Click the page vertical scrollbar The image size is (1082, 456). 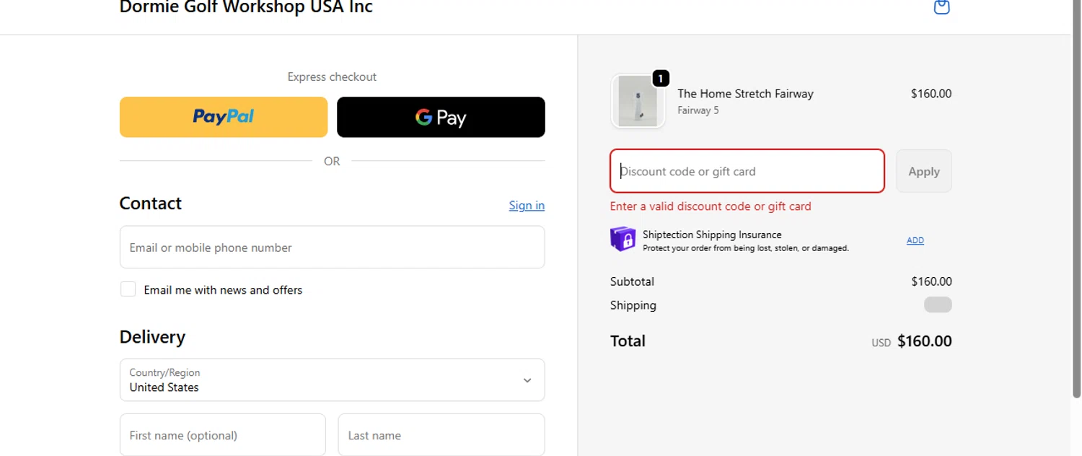1076,202
